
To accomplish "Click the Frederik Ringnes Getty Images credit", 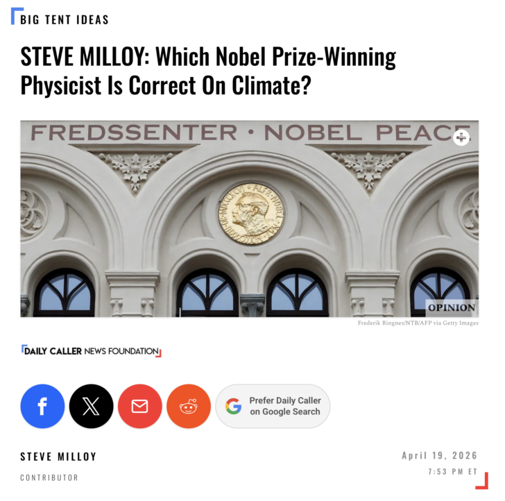I will click(416, 323).
